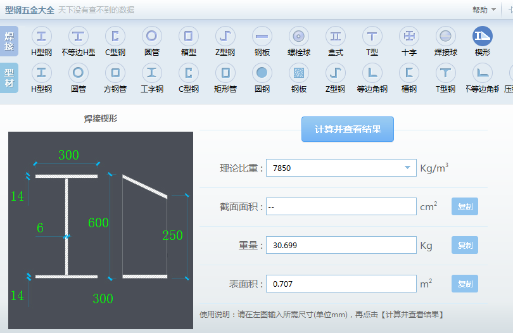Select 圆管 icon in 型材 row

tap(78, 73)
